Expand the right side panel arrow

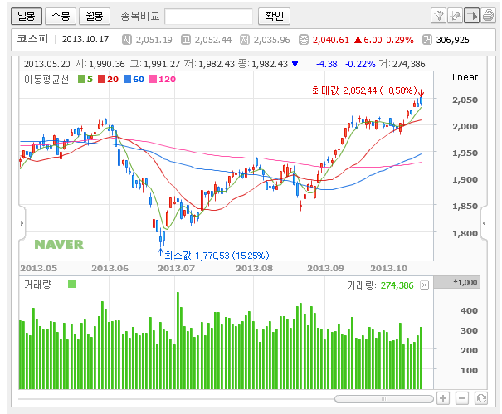tap(484, 223)
